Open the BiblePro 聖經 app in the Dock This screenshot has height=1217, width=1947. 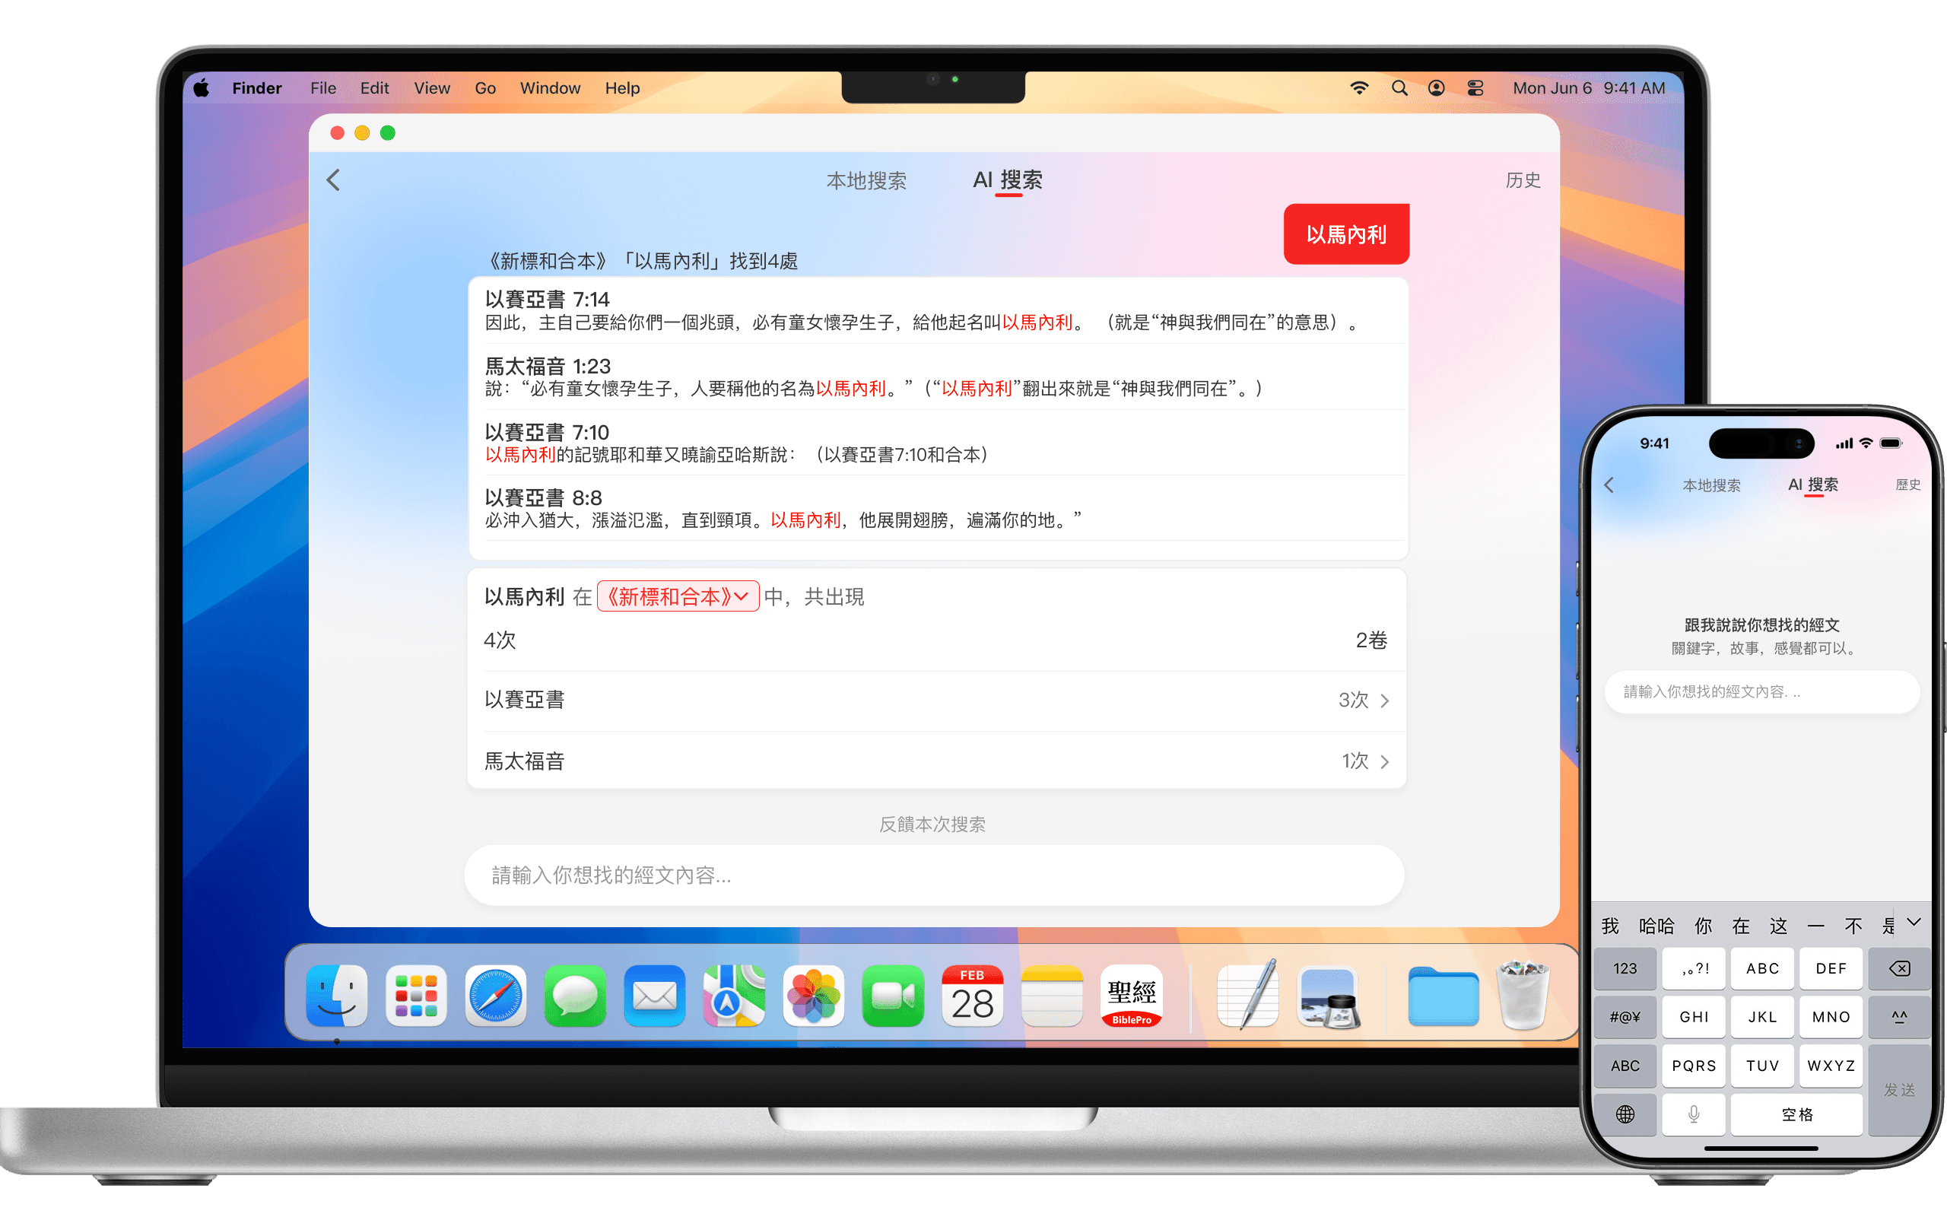[1132, 996]
